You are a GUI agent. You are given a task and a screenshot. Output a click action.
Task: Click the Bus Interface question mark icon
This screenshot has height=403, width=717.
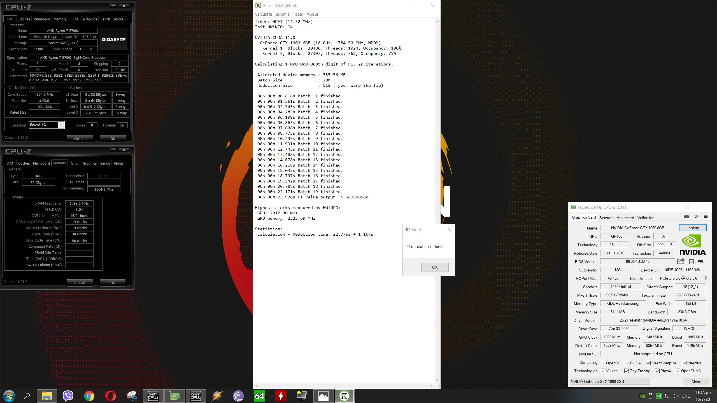coord(705,278)
